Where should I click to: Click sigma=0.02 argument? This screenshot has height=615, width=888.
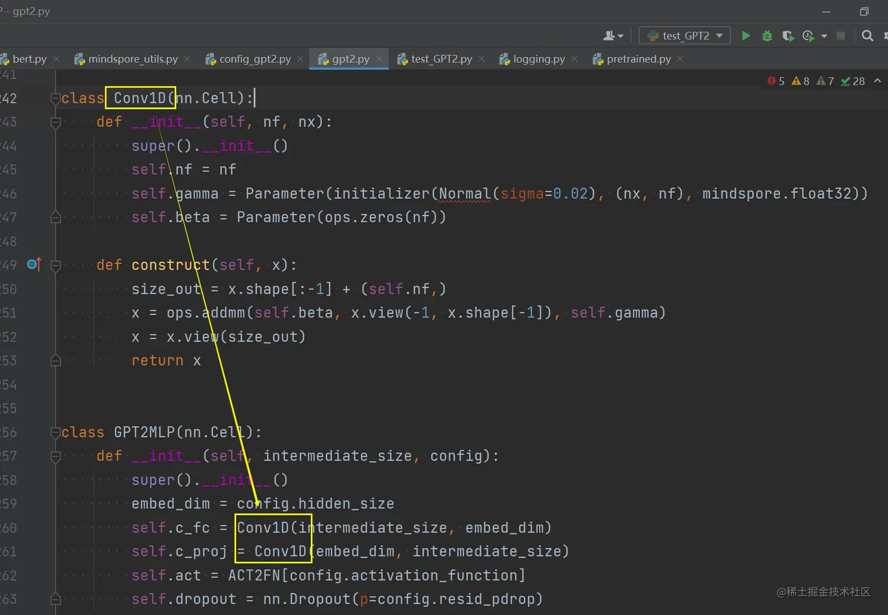[x=544, y=194]
